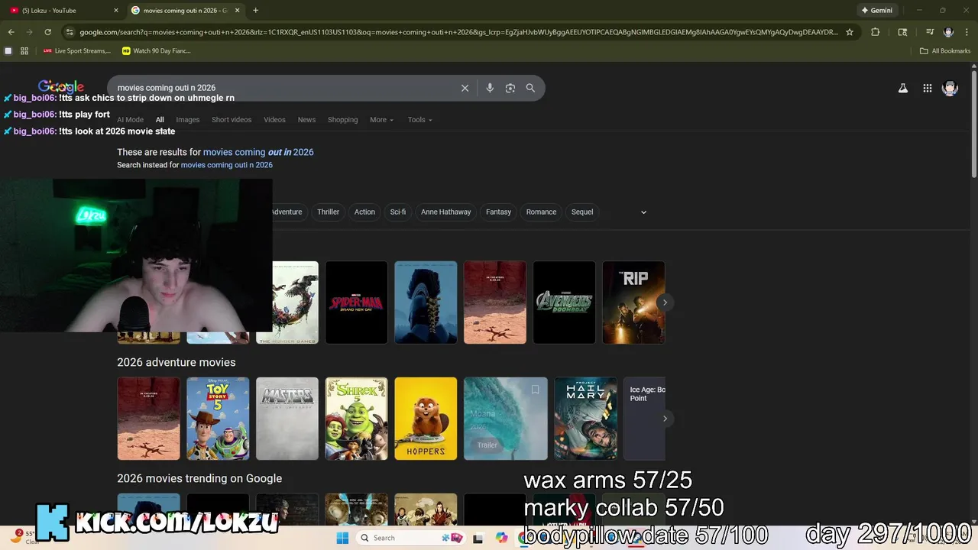
Task: Filter by Thriller genre chip
Action: 328,212
